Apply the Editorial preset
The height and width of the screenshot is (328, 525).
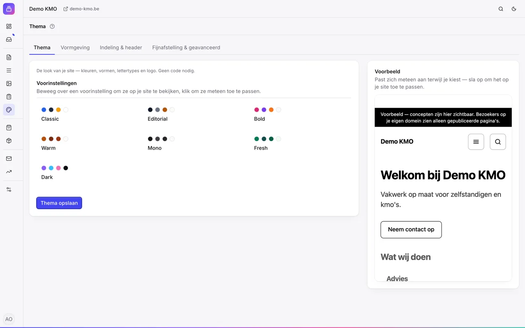(x=194, y=114)
